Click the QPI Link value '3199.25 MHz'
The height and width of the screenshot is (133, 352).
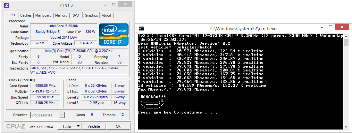(45, 103)
